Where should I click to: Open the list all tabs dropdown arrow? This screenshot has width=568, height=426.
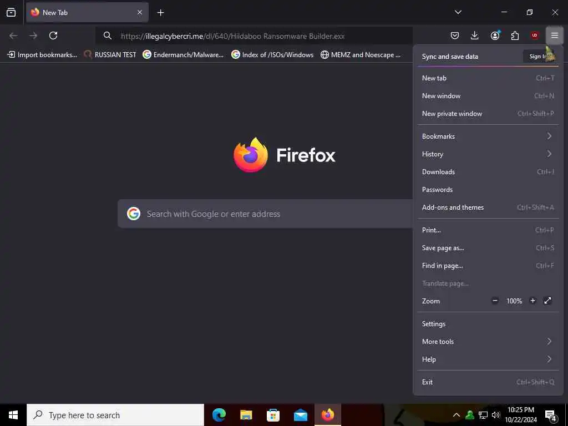coord(458,12)
